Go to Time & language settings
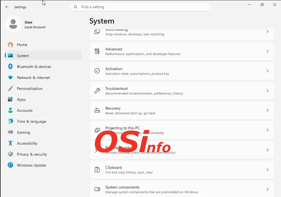281x197 pixels. (x=31, y=121)
